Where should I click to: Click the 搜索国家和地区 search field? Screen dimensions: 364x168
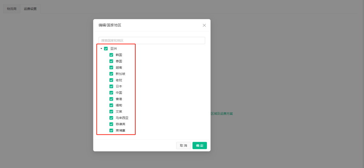152,40
